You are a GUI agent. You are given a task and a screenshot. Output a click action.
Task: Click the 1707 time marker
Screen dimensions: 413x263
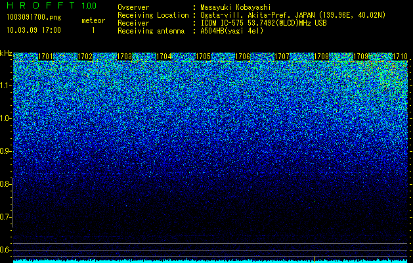[282, 57]
